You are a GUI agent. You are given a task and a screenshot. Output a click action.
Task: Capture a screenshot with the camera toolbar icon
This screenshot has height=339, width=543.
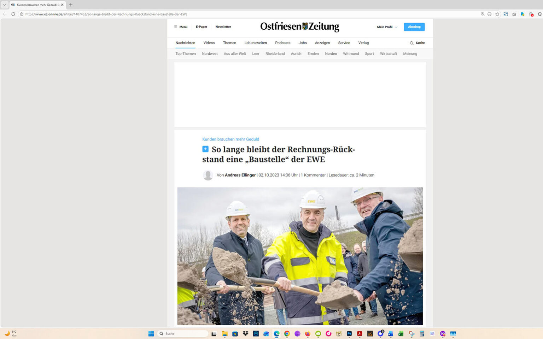click(x=514, y=14)
